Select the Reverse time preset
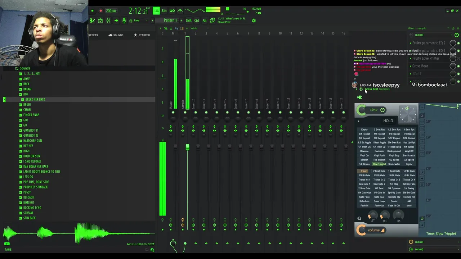This screenshot has width=461, height=259. pos(364,151)
